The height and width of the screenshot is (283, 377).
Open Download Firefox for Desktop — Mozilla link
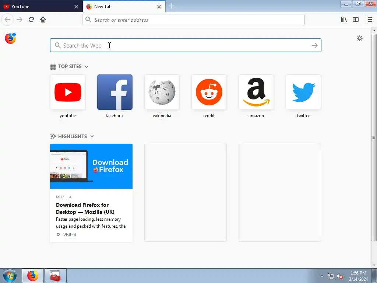coord(85,209)
